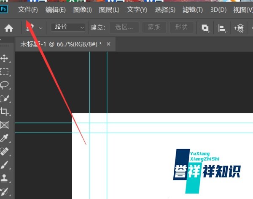Select the Lasso tool

[5, 85]
